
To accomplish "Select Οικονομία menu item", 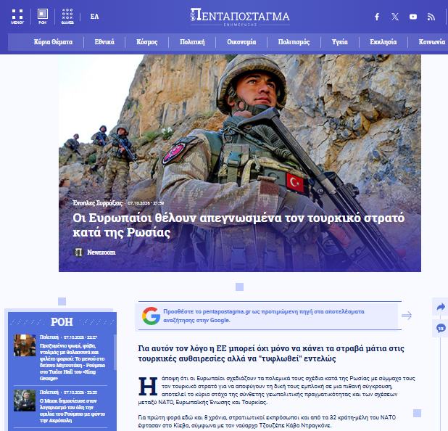I will tap(241, 42).
